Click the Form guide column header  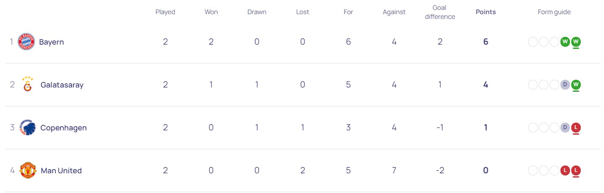554,12
